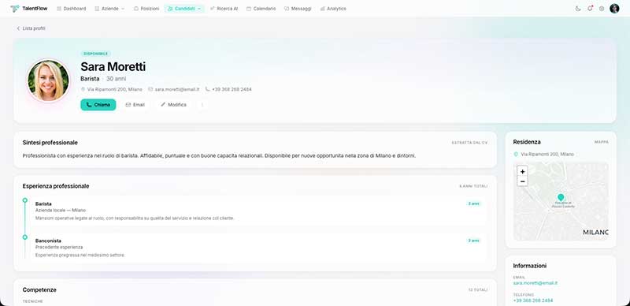Click the Sintesi professionale heading
Screen dimensions: 630x306
(50, 143)
